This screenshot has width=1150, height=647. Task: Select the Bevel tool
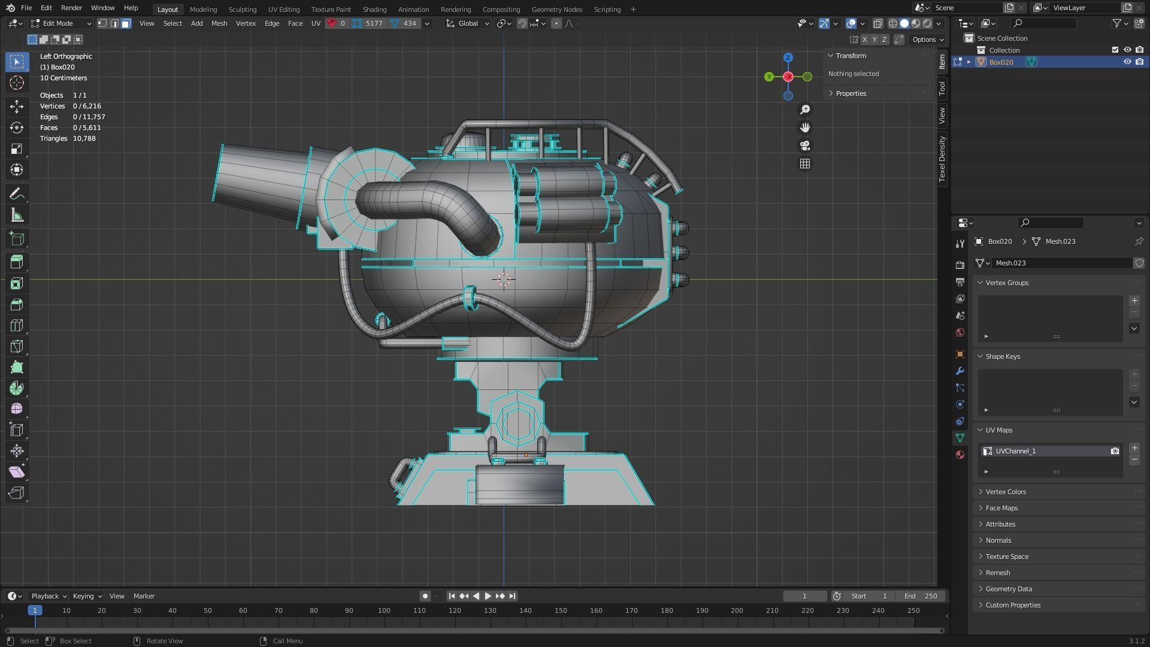(17, 304)
